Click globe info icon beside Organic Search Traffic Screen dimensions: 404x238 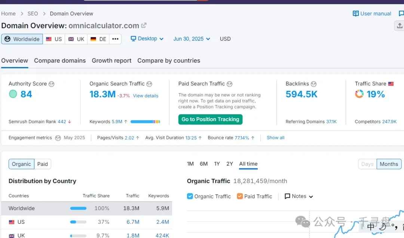149,84
